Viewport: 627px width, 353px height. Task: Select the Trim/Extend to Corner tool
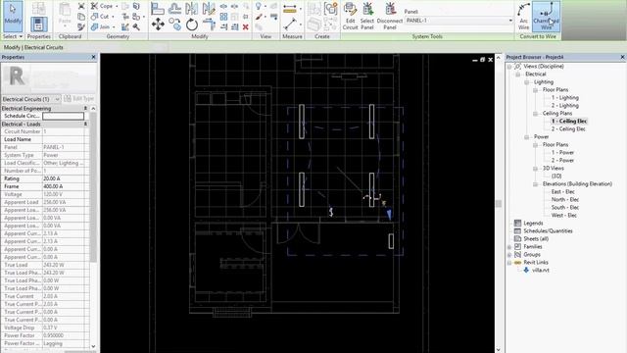pos(209,25)
